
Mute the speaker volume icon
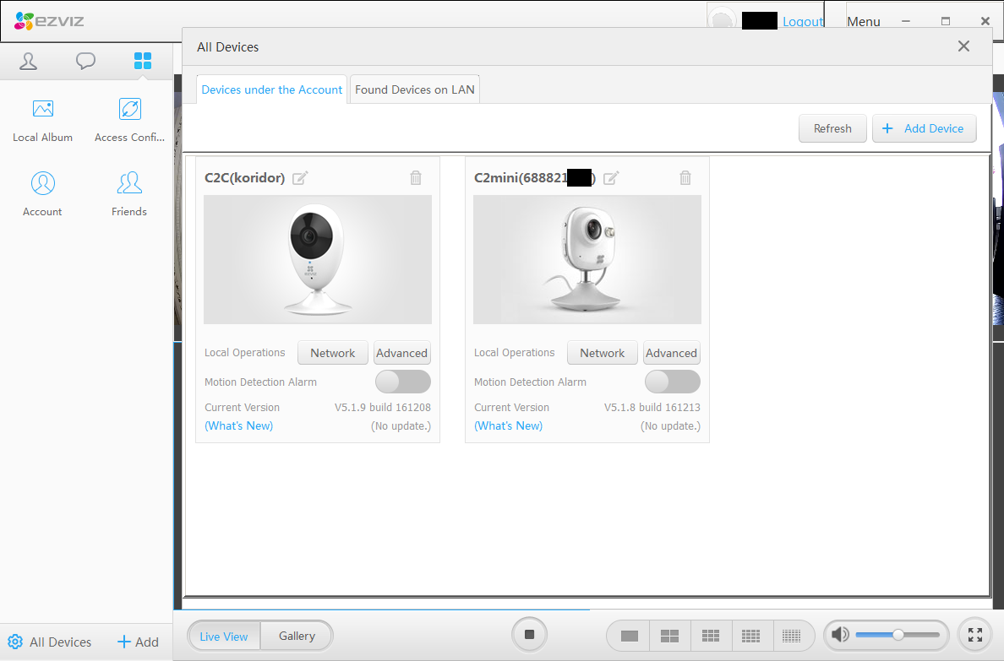click(840, 635)
